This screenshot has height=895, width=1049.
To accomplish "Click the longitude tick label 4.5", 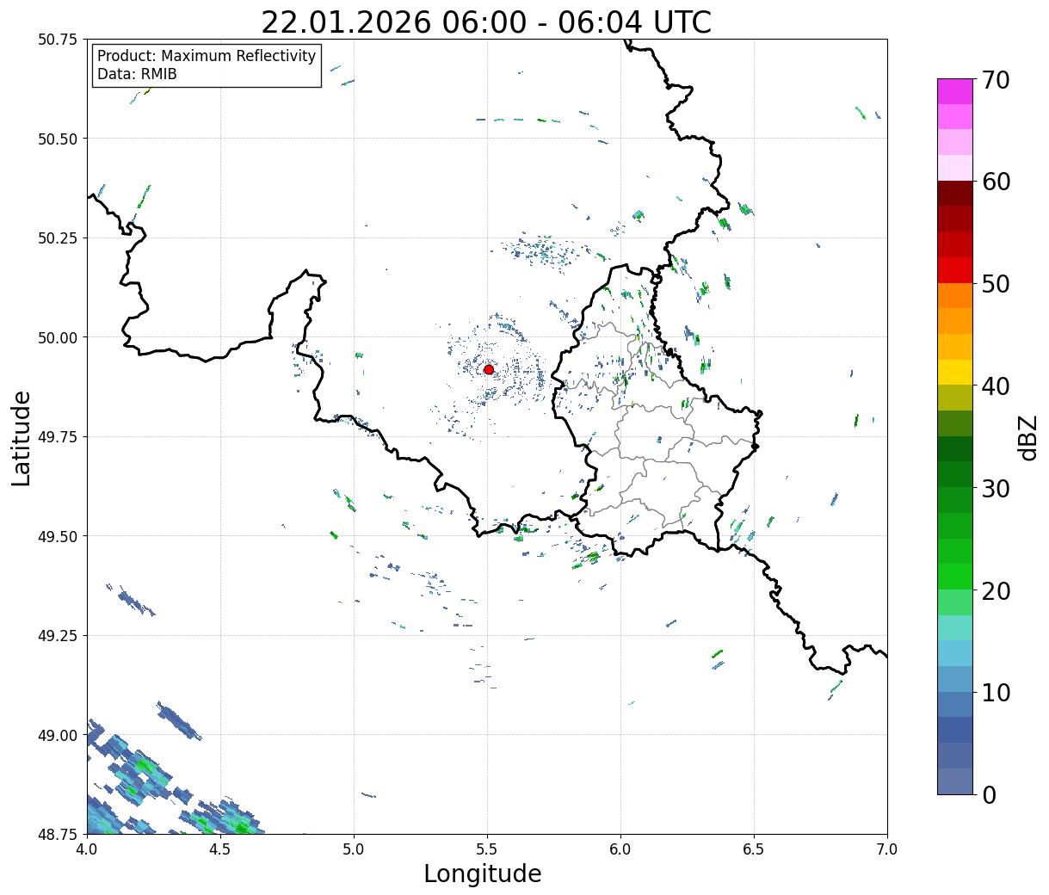I will (x=220, y=849).
